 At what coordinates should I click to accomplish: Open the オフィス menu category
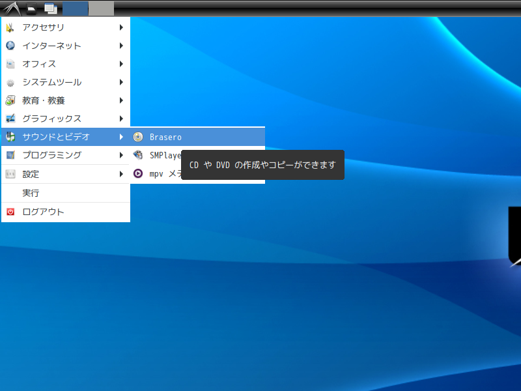point(66,64)
